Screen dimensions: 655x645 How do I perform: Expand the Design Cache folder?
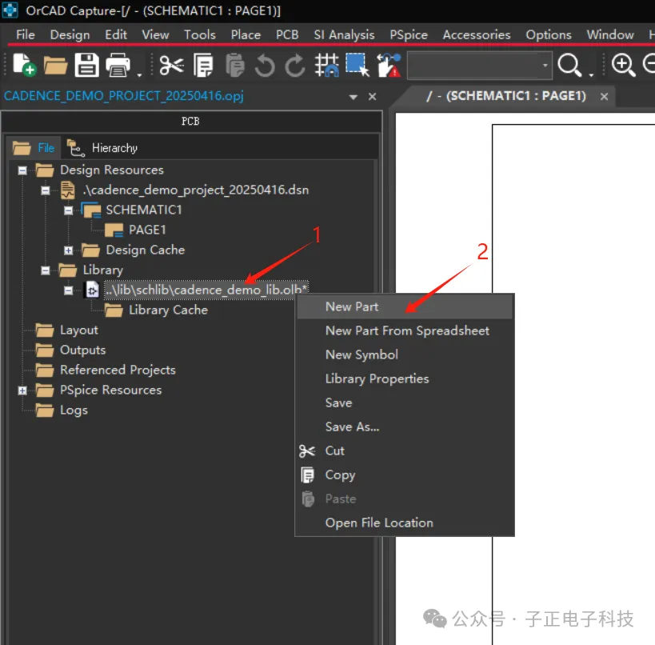[x=69, y=250]
